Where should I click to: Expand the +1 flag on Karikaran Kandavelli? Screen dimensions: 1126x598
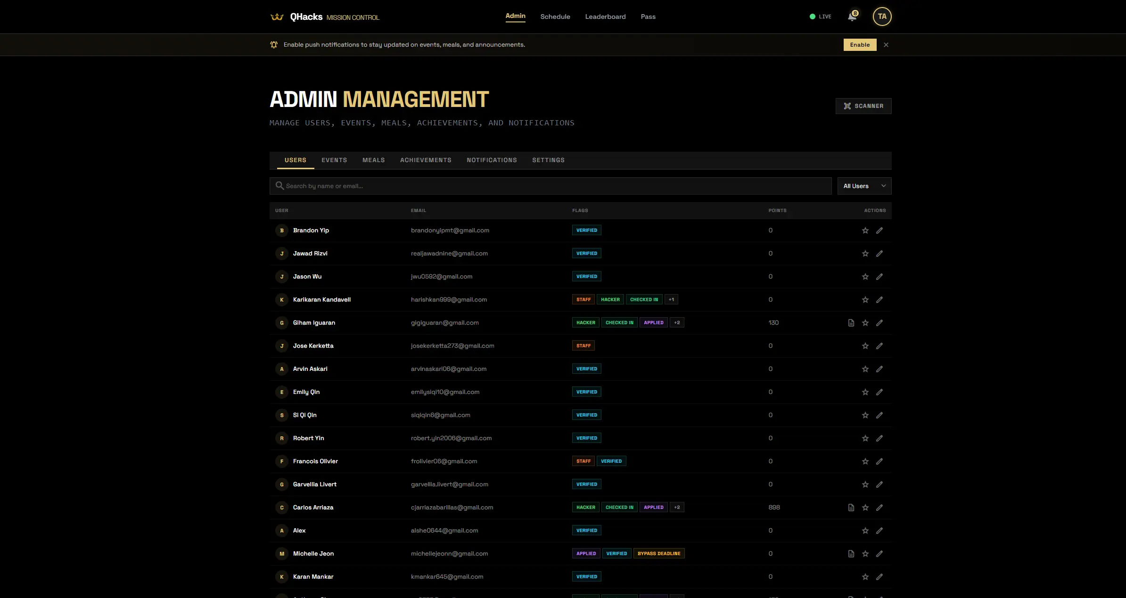672,299
